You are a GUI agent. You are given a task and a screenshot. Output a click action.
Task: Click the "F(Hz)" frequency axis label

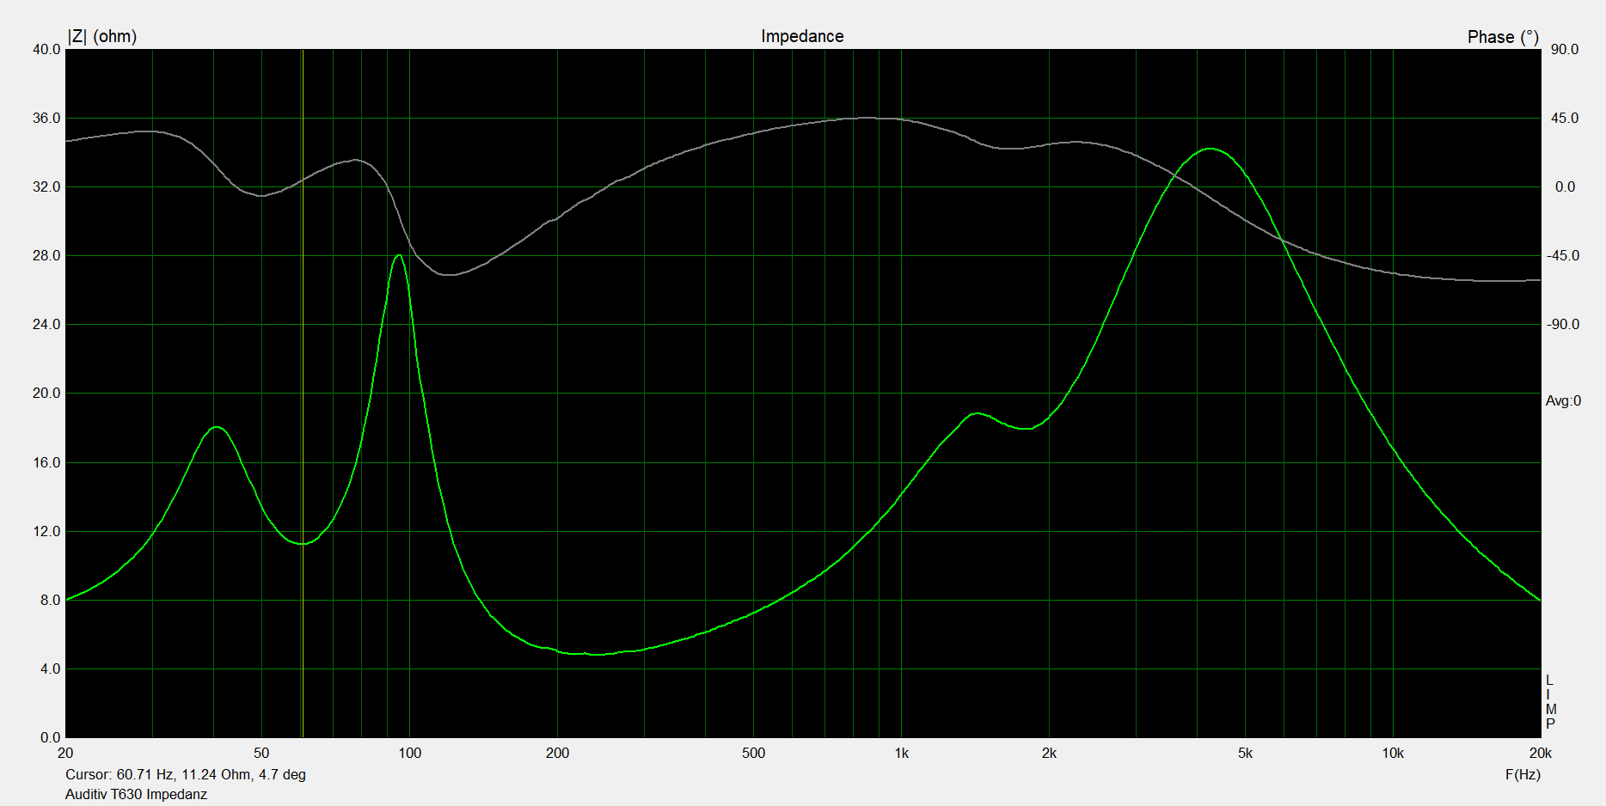(1522, 774)
